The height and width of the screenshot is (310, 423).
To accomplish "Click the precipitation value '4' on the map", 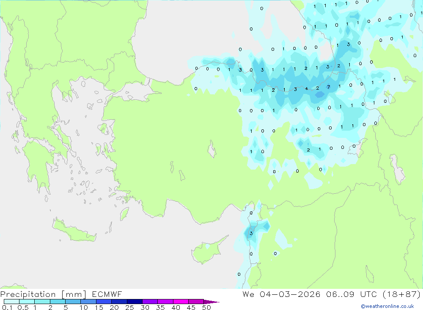I will click(306, 89).
